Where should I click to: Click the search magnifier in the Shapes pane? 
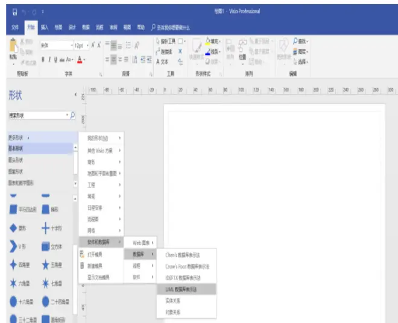(x=73, y=114)
